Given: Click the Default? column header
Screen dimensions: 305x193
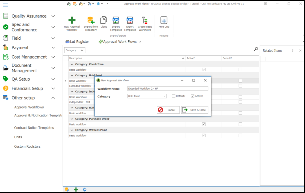Looking at the screenshot, I should [x=240, y=58].
